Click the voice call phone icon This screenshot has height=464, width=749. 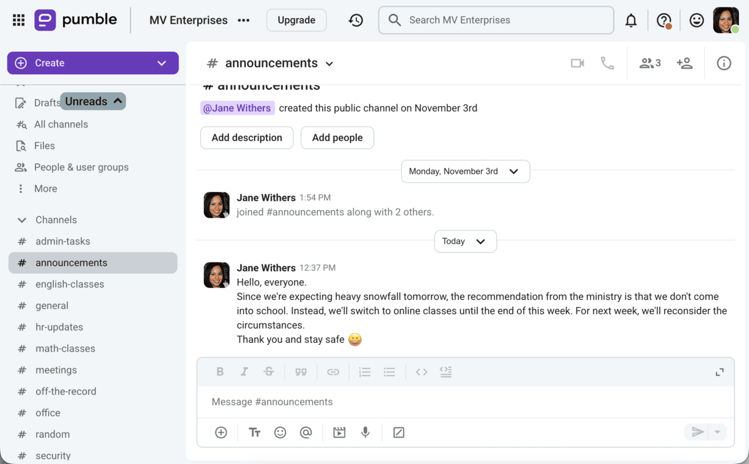coord(607,63)
